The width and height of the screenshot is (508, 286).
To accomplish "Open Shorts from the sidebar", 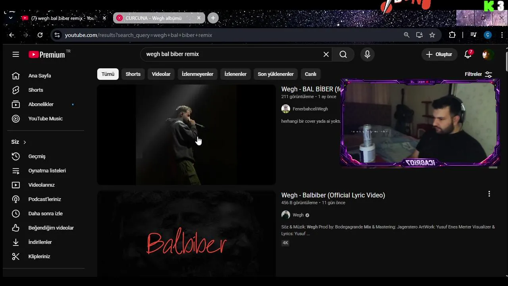I will (36, 90).
